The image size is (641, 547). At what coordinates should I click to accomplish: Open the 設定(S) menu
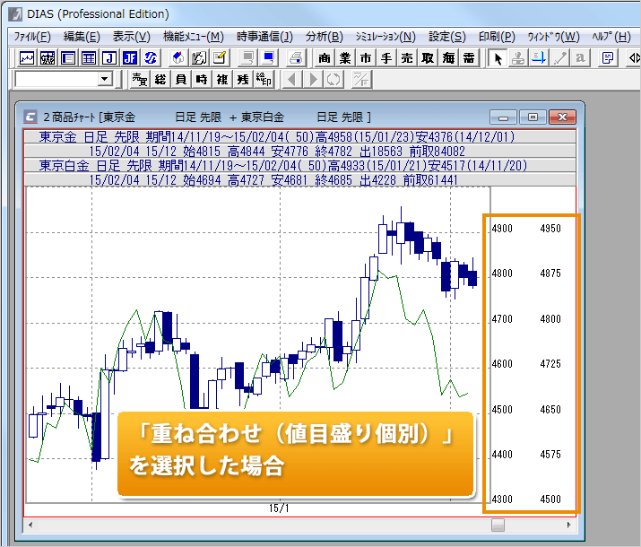(446, 37)
